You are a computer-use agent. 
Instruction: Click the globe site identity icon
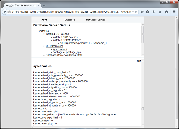(10, 12)
